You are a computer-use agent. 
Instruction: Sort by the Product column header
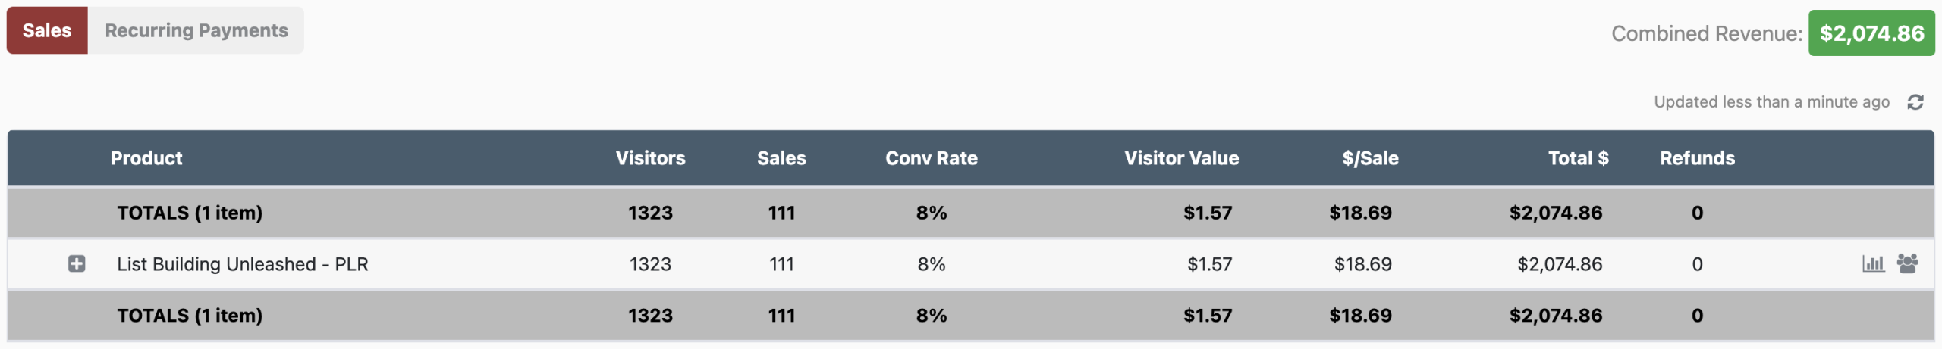[x=146, y=158]
